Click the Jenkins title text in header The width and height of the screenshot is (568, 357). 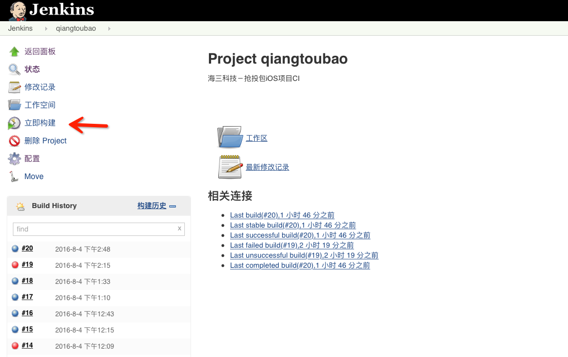61,10
